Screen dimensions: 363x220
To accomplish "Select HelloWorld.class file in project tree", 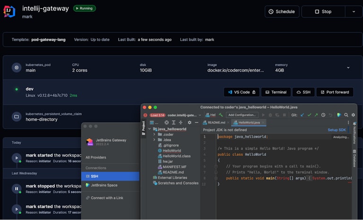I will 176,156.
